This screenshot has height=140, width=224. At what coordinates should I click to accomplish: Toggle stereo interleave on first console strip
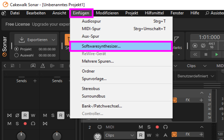[x=9, y=115]
